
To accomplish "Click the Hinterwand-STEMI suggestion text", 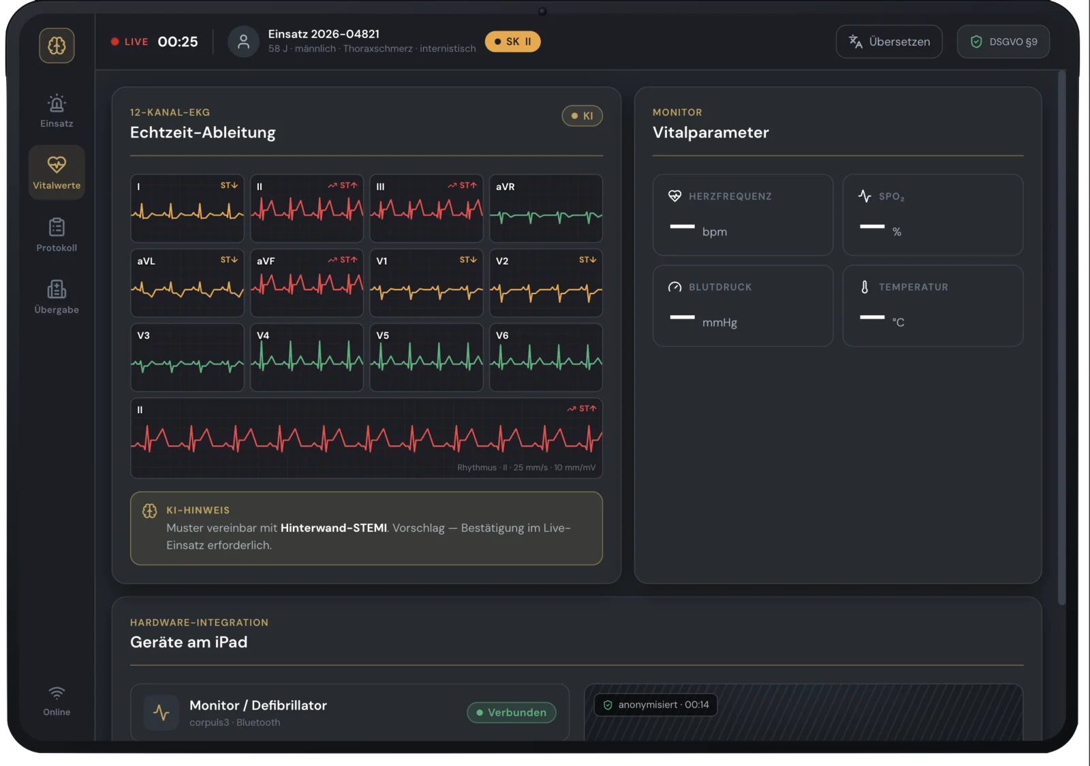I will click(334, 528).
